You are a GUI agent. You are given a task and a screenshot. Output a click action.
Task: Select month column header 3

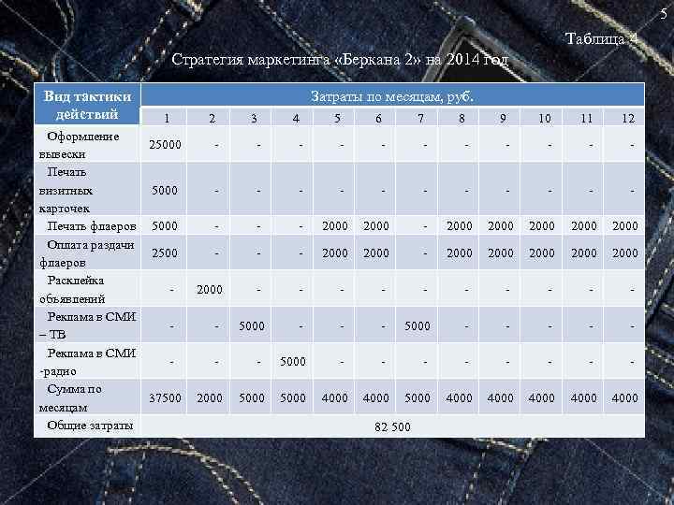point(254,118)
